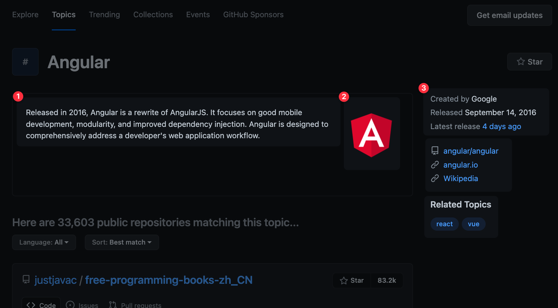Click the Get email updates button
This screenshot has width=558, height=308.
(x=509, y=15)
